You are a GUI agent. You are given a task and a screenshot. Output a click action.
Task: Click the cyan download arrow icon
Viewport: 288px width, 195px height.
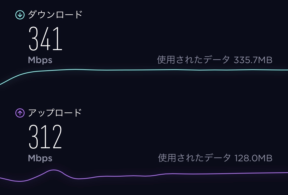point(20,15)
